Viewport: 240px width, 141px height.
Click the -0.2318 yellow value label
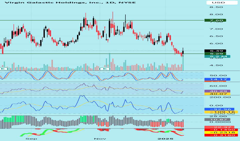[x=221, y=133]
